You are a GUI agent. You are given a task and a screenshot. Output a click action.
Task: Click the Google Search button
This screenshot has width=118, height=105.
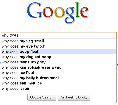[42, 97]
